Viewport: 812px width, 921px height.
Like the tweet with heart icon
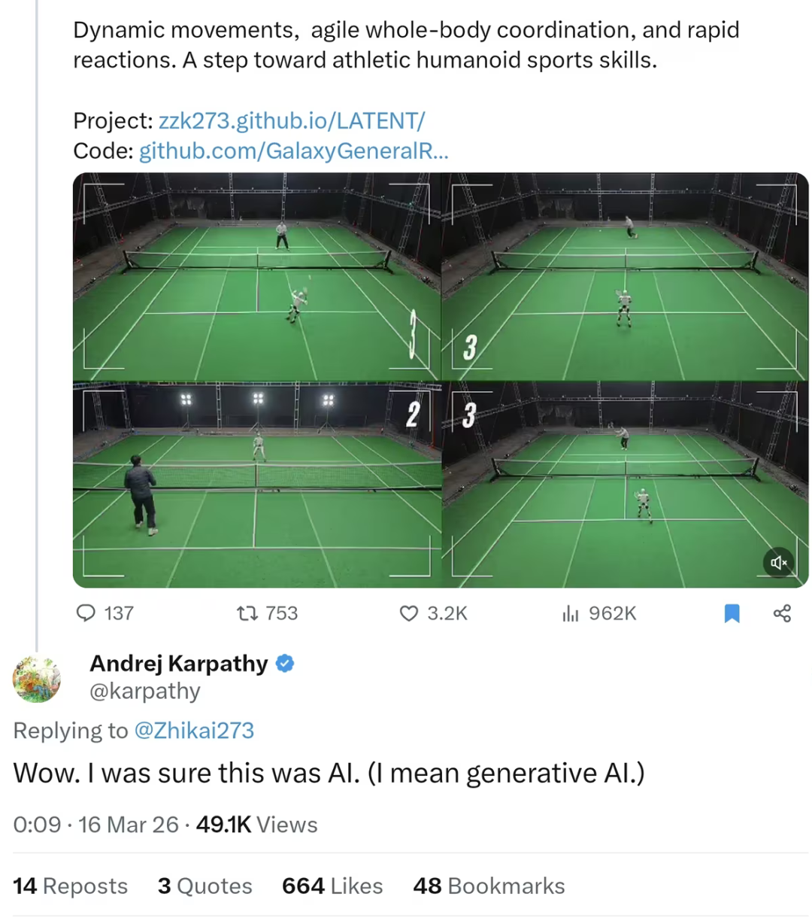coord(408,613)
